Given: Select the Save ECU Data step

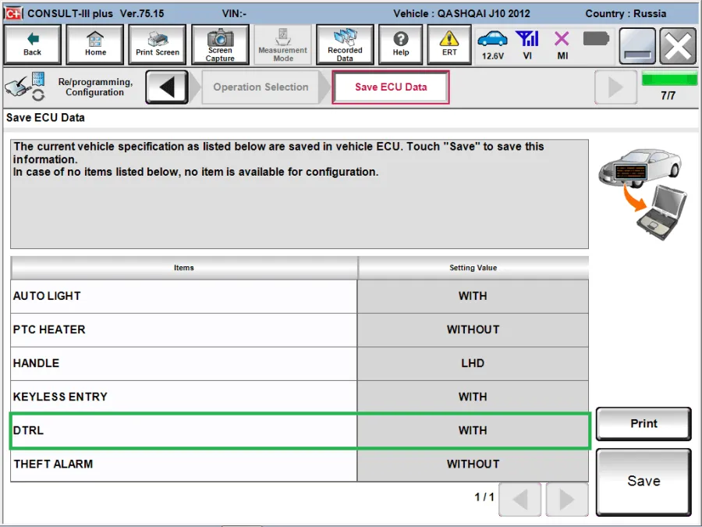Looking at the screenshot, I should (391, 87).
